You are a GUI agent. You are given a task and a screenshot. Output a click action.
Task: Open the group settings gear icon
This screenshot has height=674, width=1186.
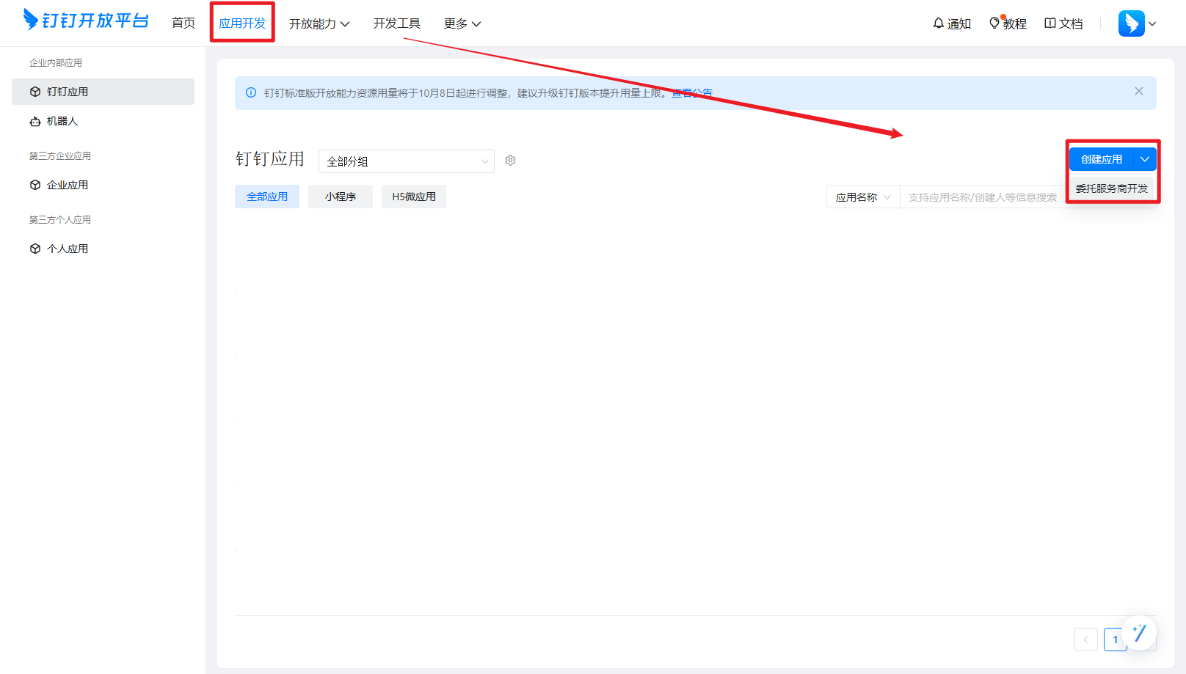pos(511,161)
